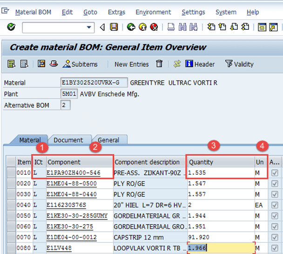
Task: Click the Delete trash can icon
Action: (x=160, y=64)
